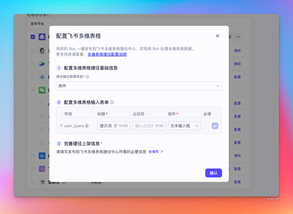Click the character icon in last background row
The image size is (293, 214).
(42, 182)
